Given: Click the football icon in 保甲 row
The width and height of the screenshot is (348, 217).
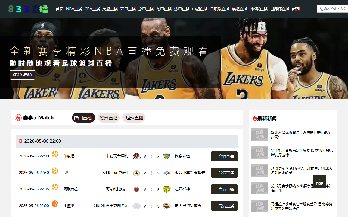Looking at the screenshot, I should point(55,171).
